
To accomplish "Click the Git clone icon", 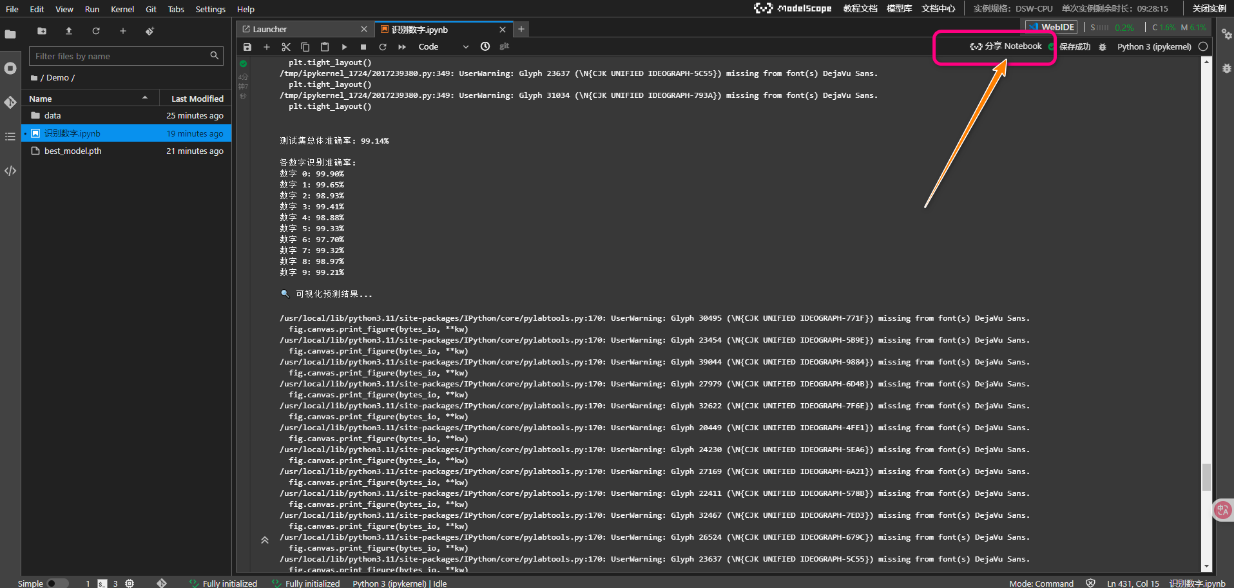I will click(x=149, y=31).
